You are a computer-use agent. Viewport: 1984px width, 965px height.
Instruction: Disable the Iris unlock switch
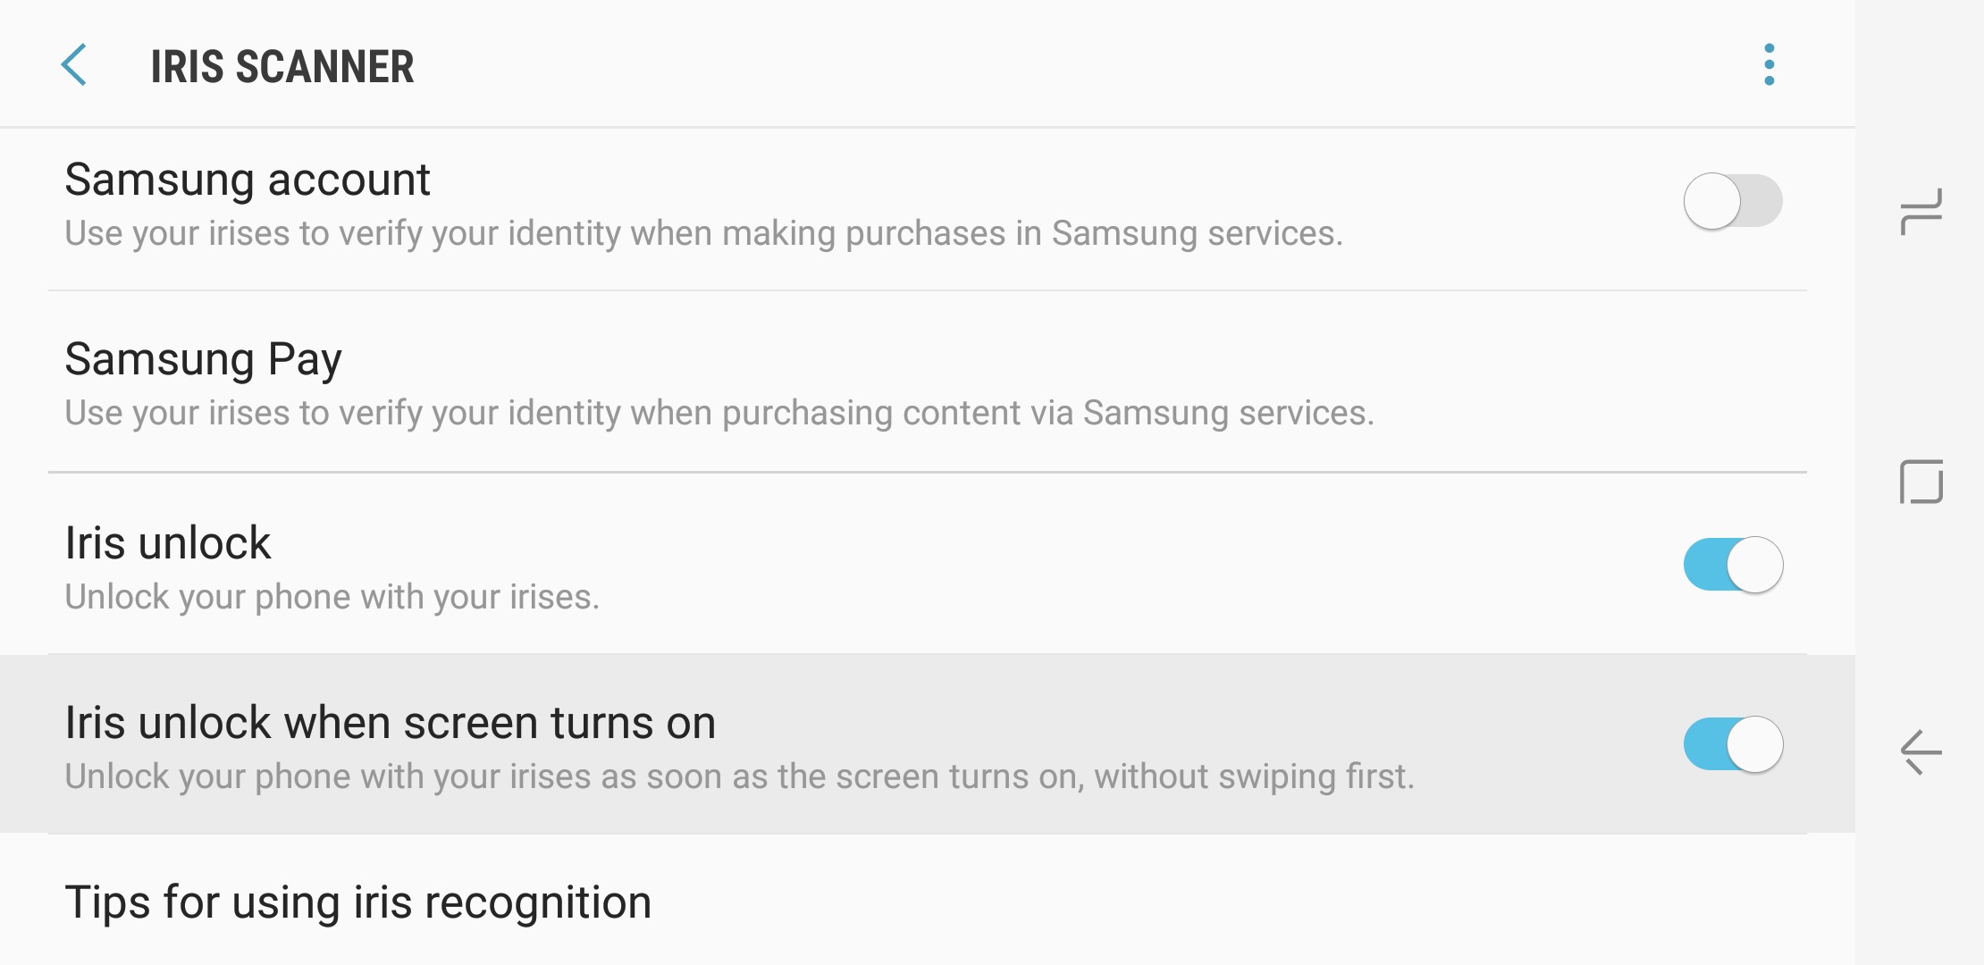click(1733, 565)
